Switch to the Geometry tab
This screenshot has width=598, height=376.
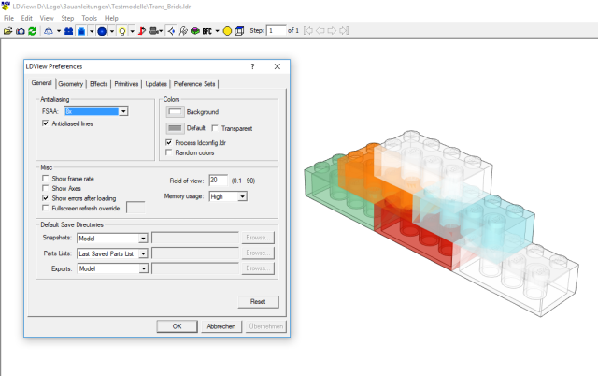point(71,84)
